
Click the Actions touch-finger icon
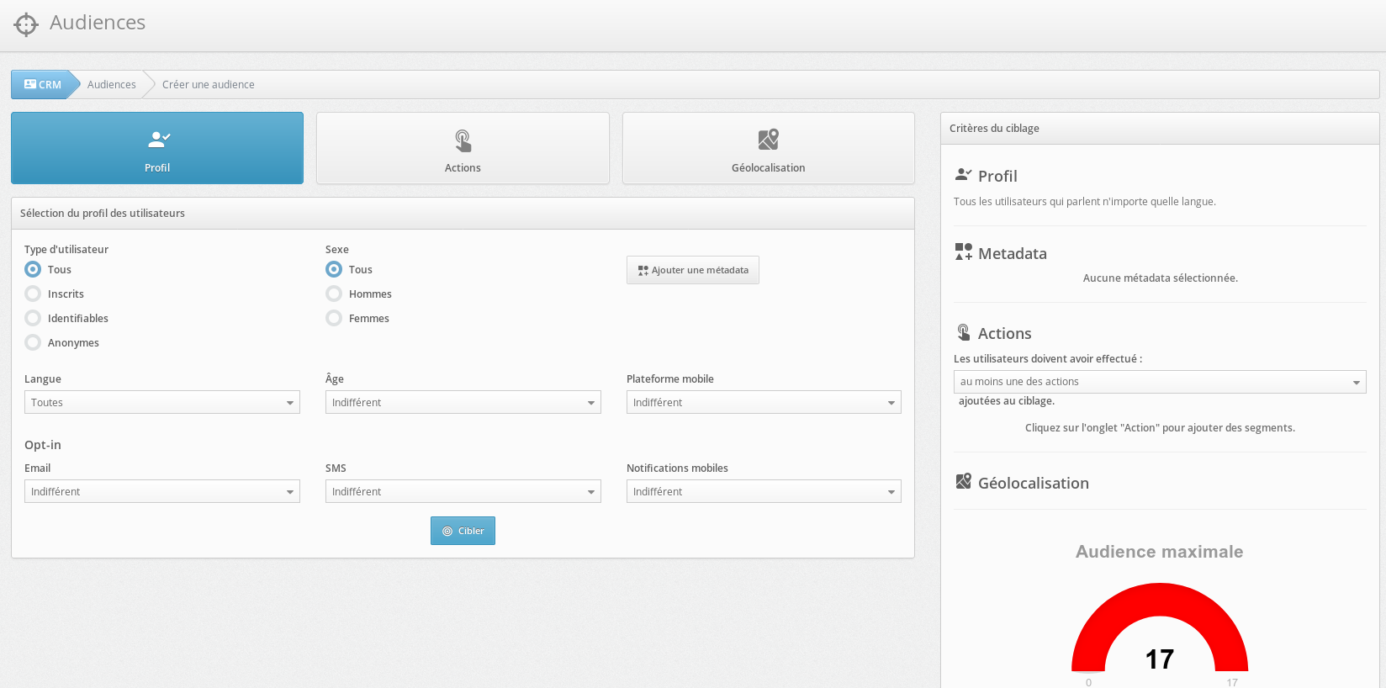point(463,140)
